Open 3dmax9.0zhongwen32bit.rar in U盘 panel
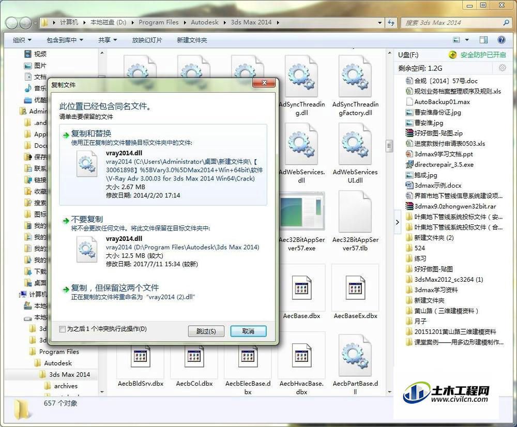The image size is (517, 427). point(451,206)
